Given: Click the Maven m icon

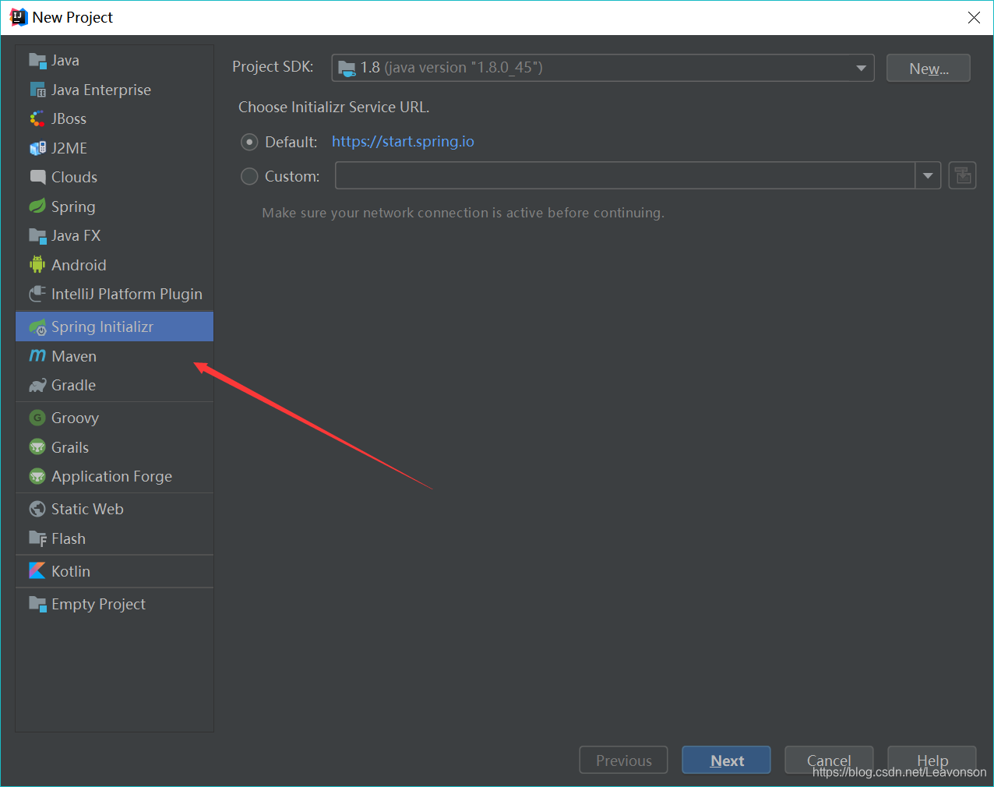Looking at the screenshot, I should tap(37, 356).
